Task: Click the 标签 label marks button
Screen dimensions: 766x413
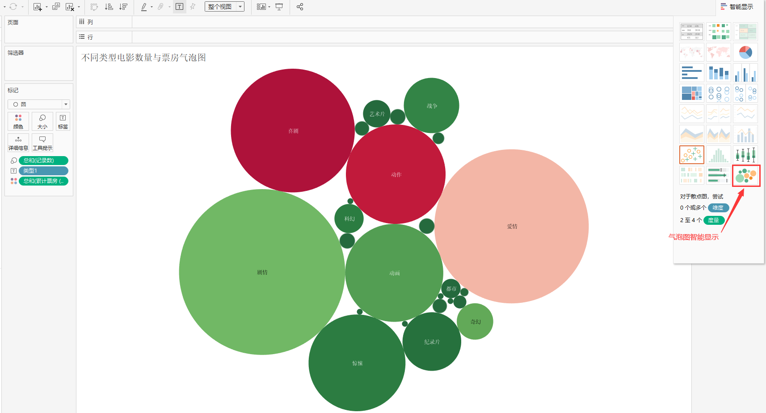Action: [63, 121]
